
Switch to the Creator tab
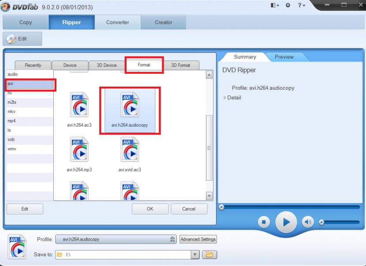pos(164,22)
